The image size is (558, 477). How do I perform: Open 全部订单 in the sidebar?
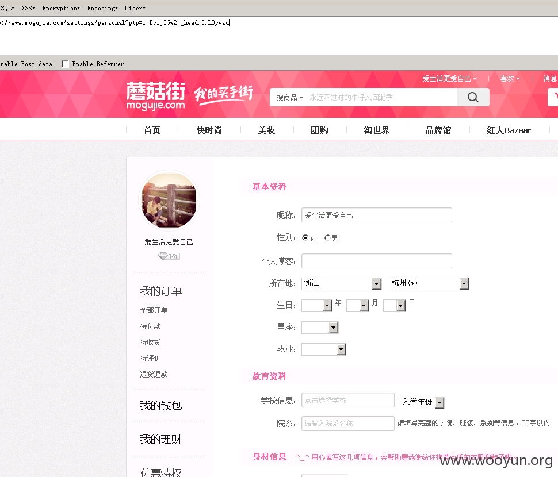pyautogui.click(x=154, y=310)
